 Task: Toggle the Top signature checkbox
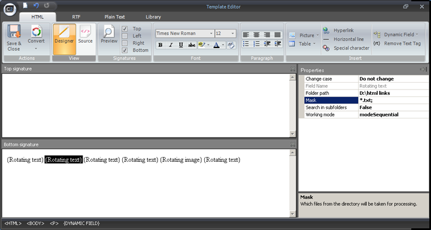pyautogui.click(x=125, y=29)
